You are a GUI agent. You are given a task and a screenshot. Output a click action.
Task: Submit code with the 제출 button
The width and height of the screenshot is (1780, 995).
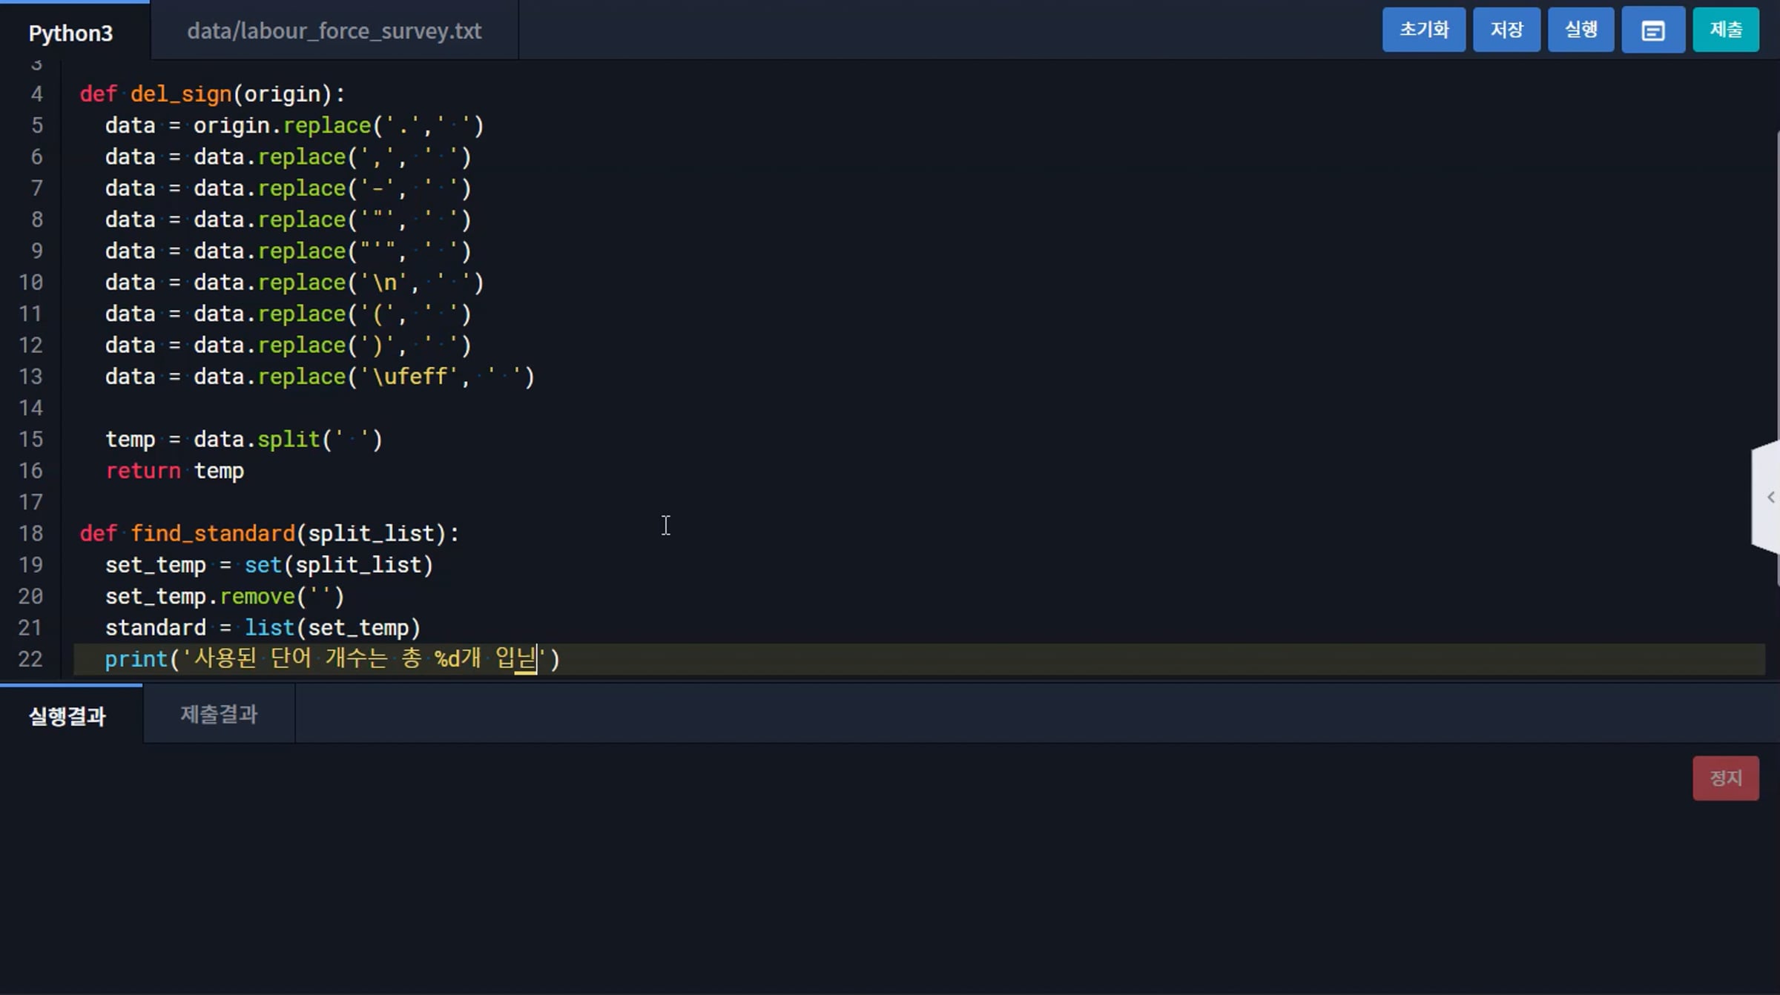coord(1725,30)
